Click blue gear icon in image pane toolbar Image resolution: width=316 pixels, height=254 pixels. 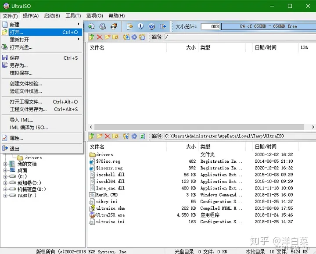coord(134,37)
